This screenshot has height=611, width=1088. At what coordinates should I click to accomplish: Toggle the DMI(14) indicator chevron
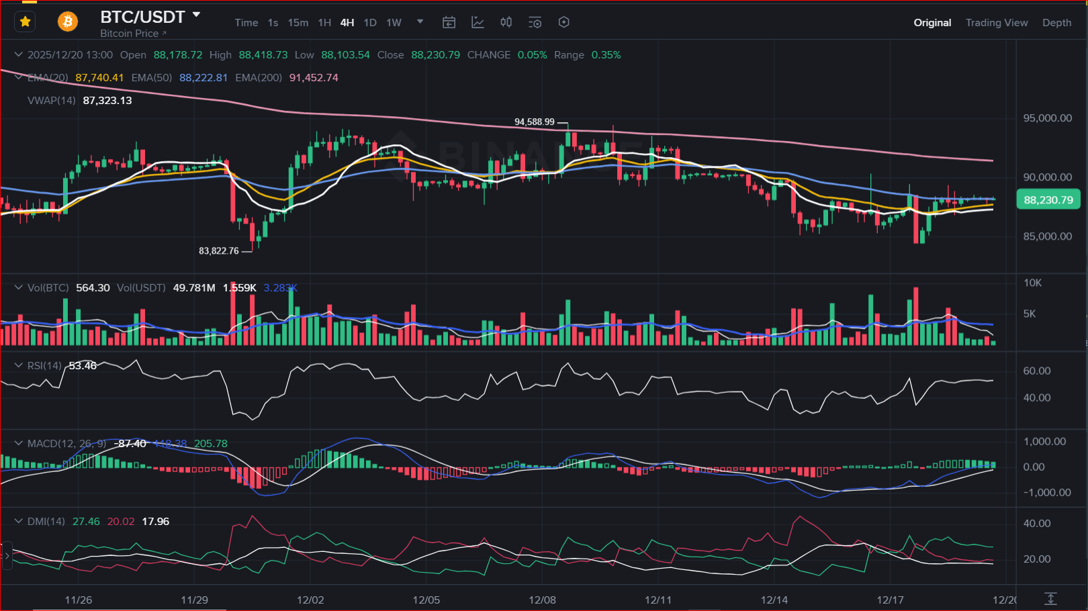click(18, 521)
